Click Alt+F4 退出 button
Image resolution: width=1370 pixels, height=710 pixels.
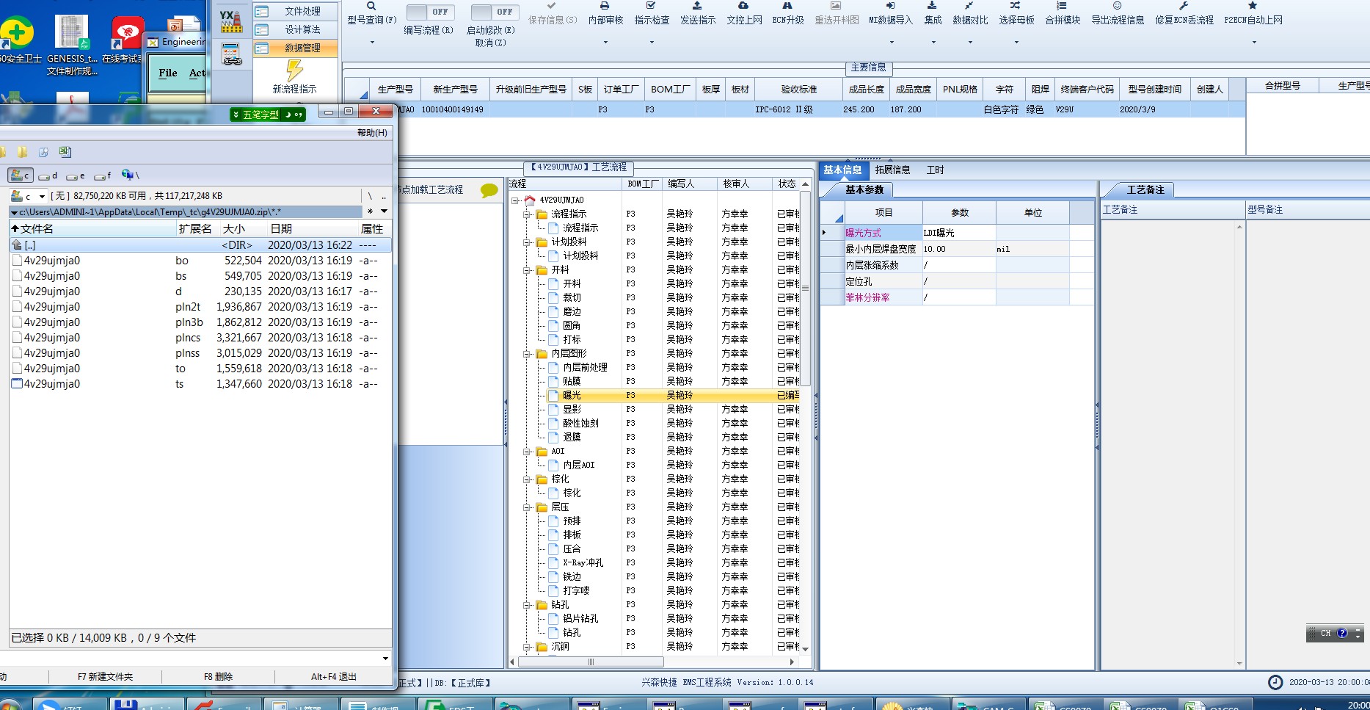(334, 677)
